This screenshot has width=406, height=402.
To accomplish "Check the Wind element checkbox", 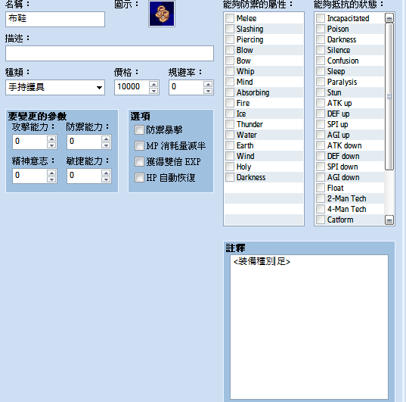I will click(x=230, y=156).
